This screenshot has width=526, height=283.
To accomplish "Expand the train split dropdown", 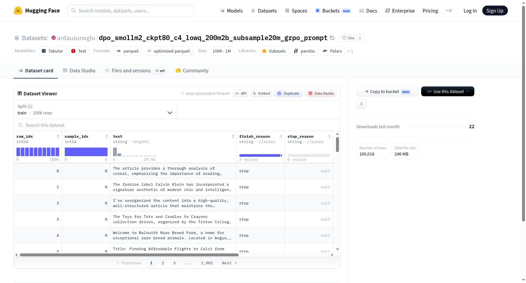I will click(x=95, y=109).
